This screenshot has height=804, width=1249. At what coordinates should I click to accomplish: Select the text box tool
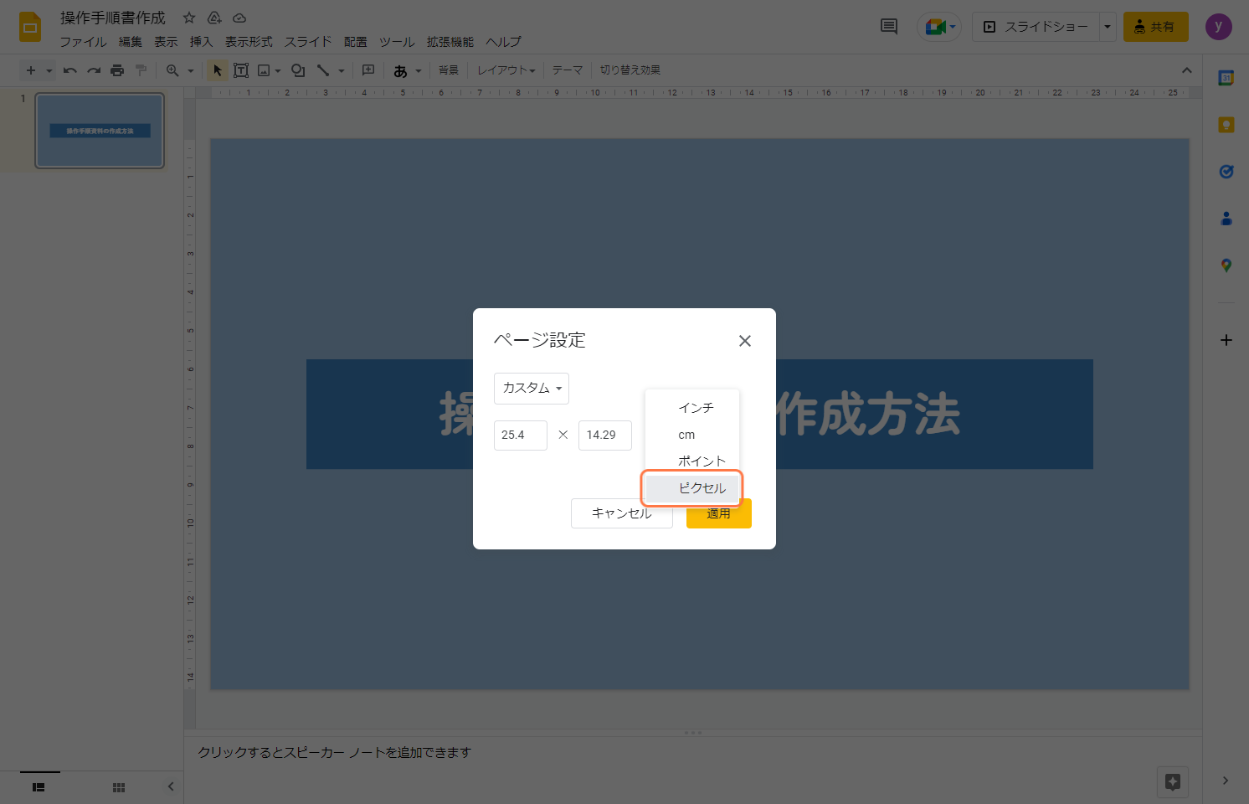click(x=241, y=70)
